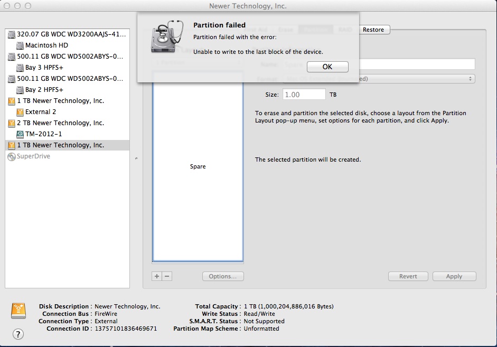Select the 2 TB Newer Technology disk
Viewport: 497px width, 347px height.
pyautogui.click(x=67, y=123)
